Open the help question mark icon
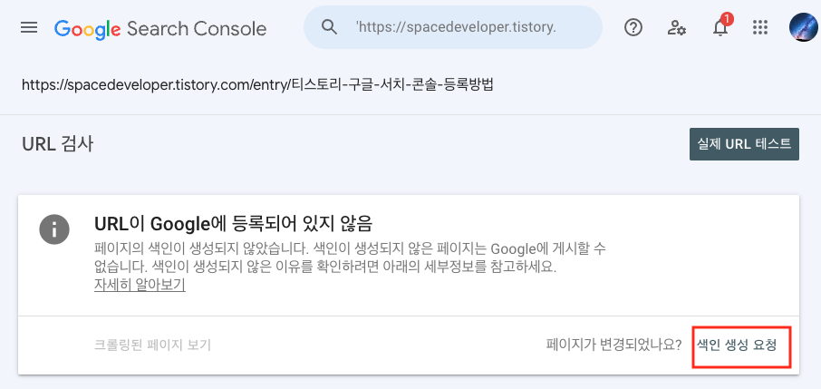 click(x=633, y=28)
